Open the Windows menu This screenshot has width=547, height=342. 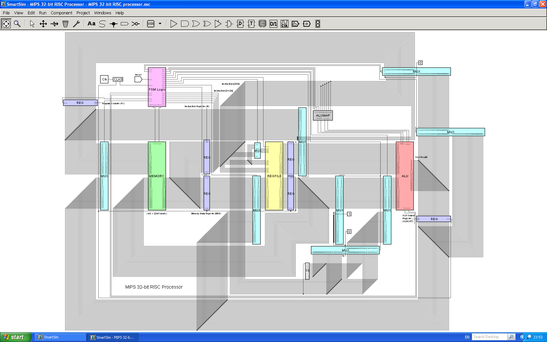pyautogui.click(x=103, y=13)
